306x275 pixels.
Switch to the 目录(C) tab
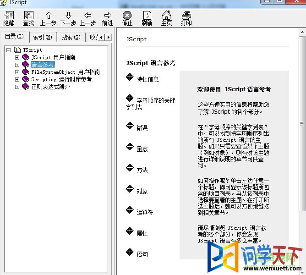15,36
